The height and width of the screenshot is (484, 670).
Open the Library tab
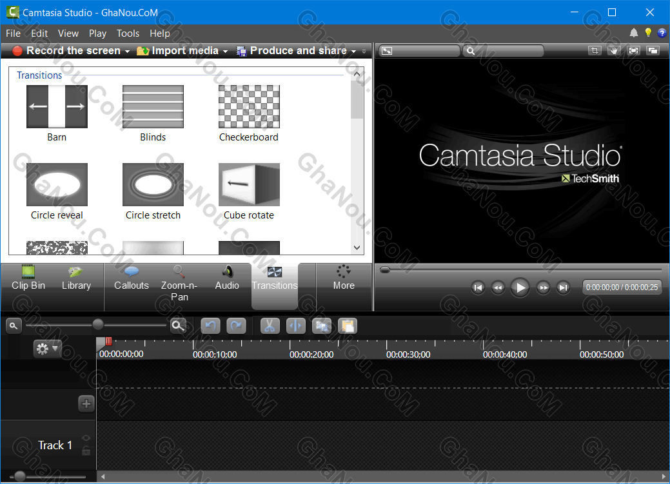pos(77,278)
